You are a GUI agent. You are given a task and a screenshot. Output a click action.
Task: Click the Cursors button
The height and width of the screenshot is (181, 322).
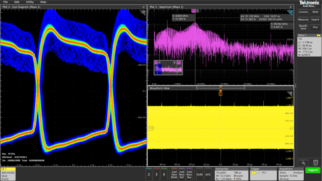coord(303,12)
